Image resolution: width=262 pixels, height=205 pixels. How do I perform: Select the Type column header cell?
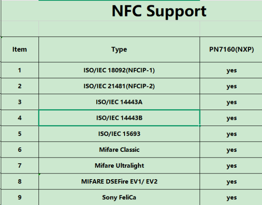[x=119, y=50]
